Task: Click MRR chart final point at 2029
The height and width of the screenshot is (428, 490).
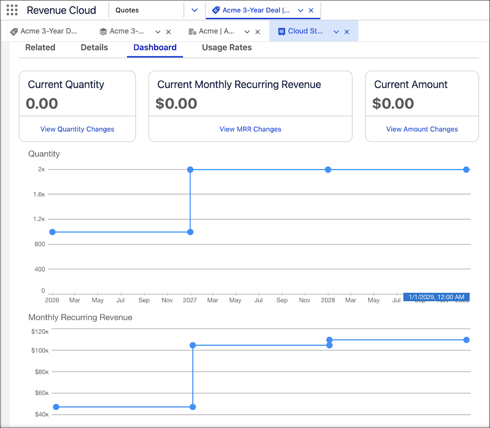Action: point(466,340)
